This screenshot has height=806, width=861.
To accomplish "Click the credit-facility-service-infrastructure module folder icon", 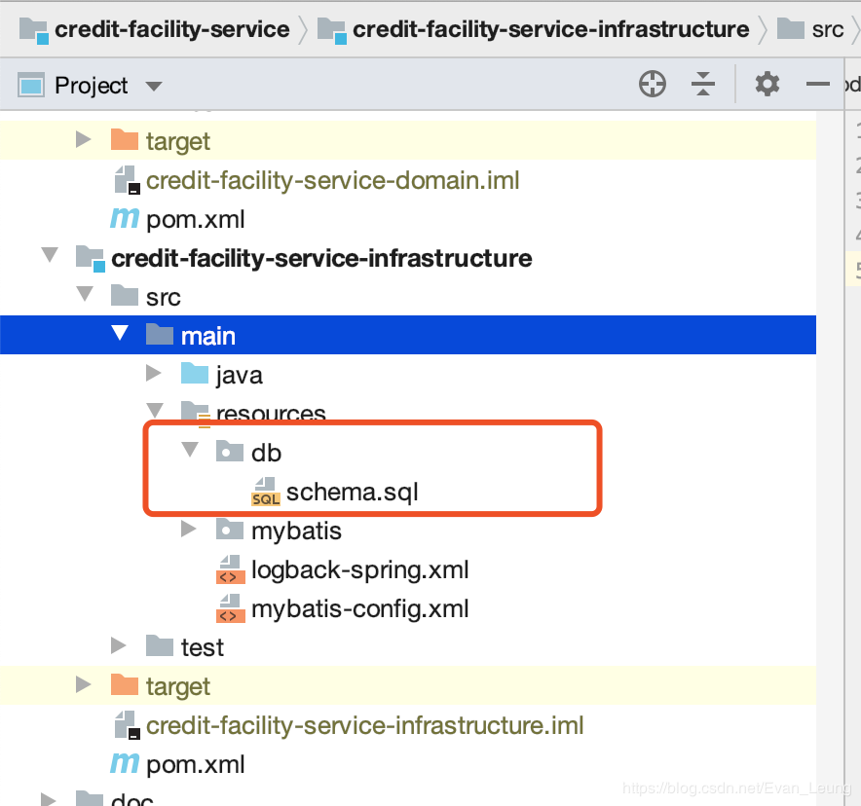I will click(91, 258).
